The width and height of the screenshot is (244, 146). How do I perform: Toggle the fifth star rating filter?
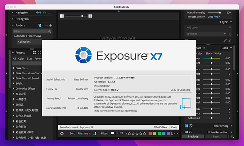click(x=145, y=133)
